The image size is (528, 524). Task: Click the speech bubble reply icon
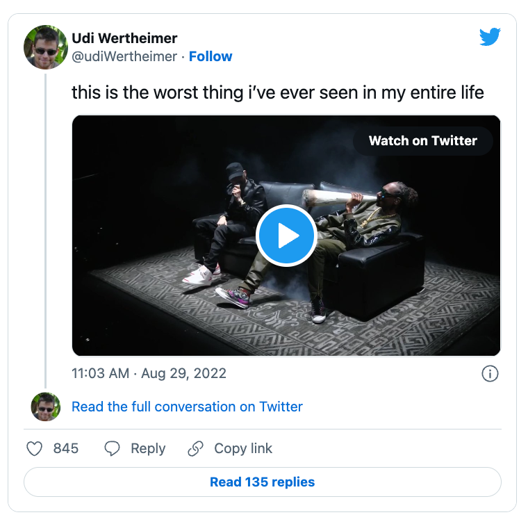(x=112, y=449)
